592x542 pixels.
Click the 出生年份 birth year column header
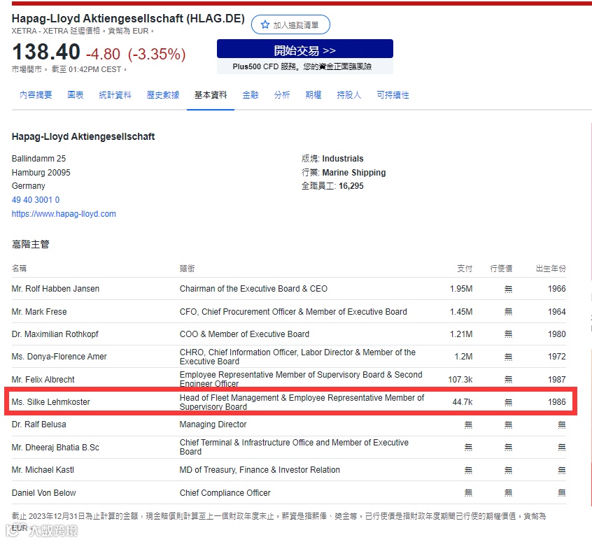point(551,269)
